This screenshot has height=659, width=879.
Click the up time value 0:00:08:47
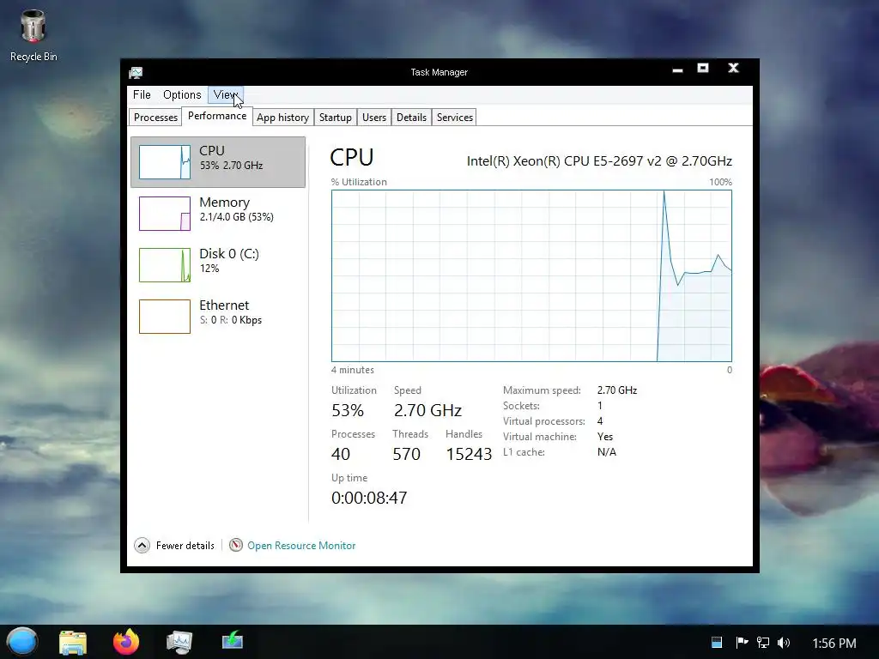pos(369,498)
